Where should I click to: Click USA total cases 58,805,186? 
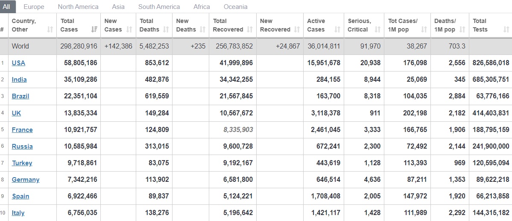click(81, 63)
